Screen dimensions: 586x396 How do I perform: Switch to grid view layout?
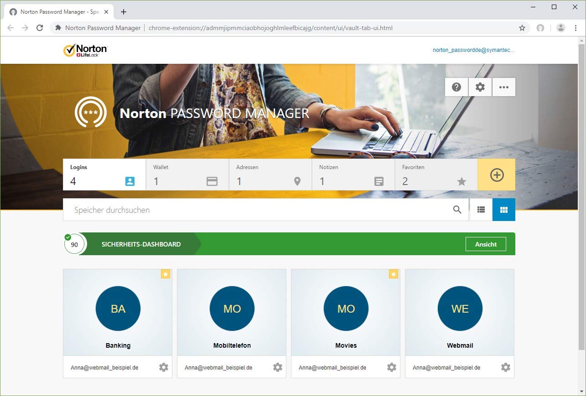click(504, 210)
